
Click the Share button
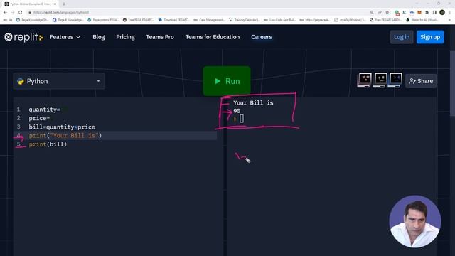coord(421,81)
